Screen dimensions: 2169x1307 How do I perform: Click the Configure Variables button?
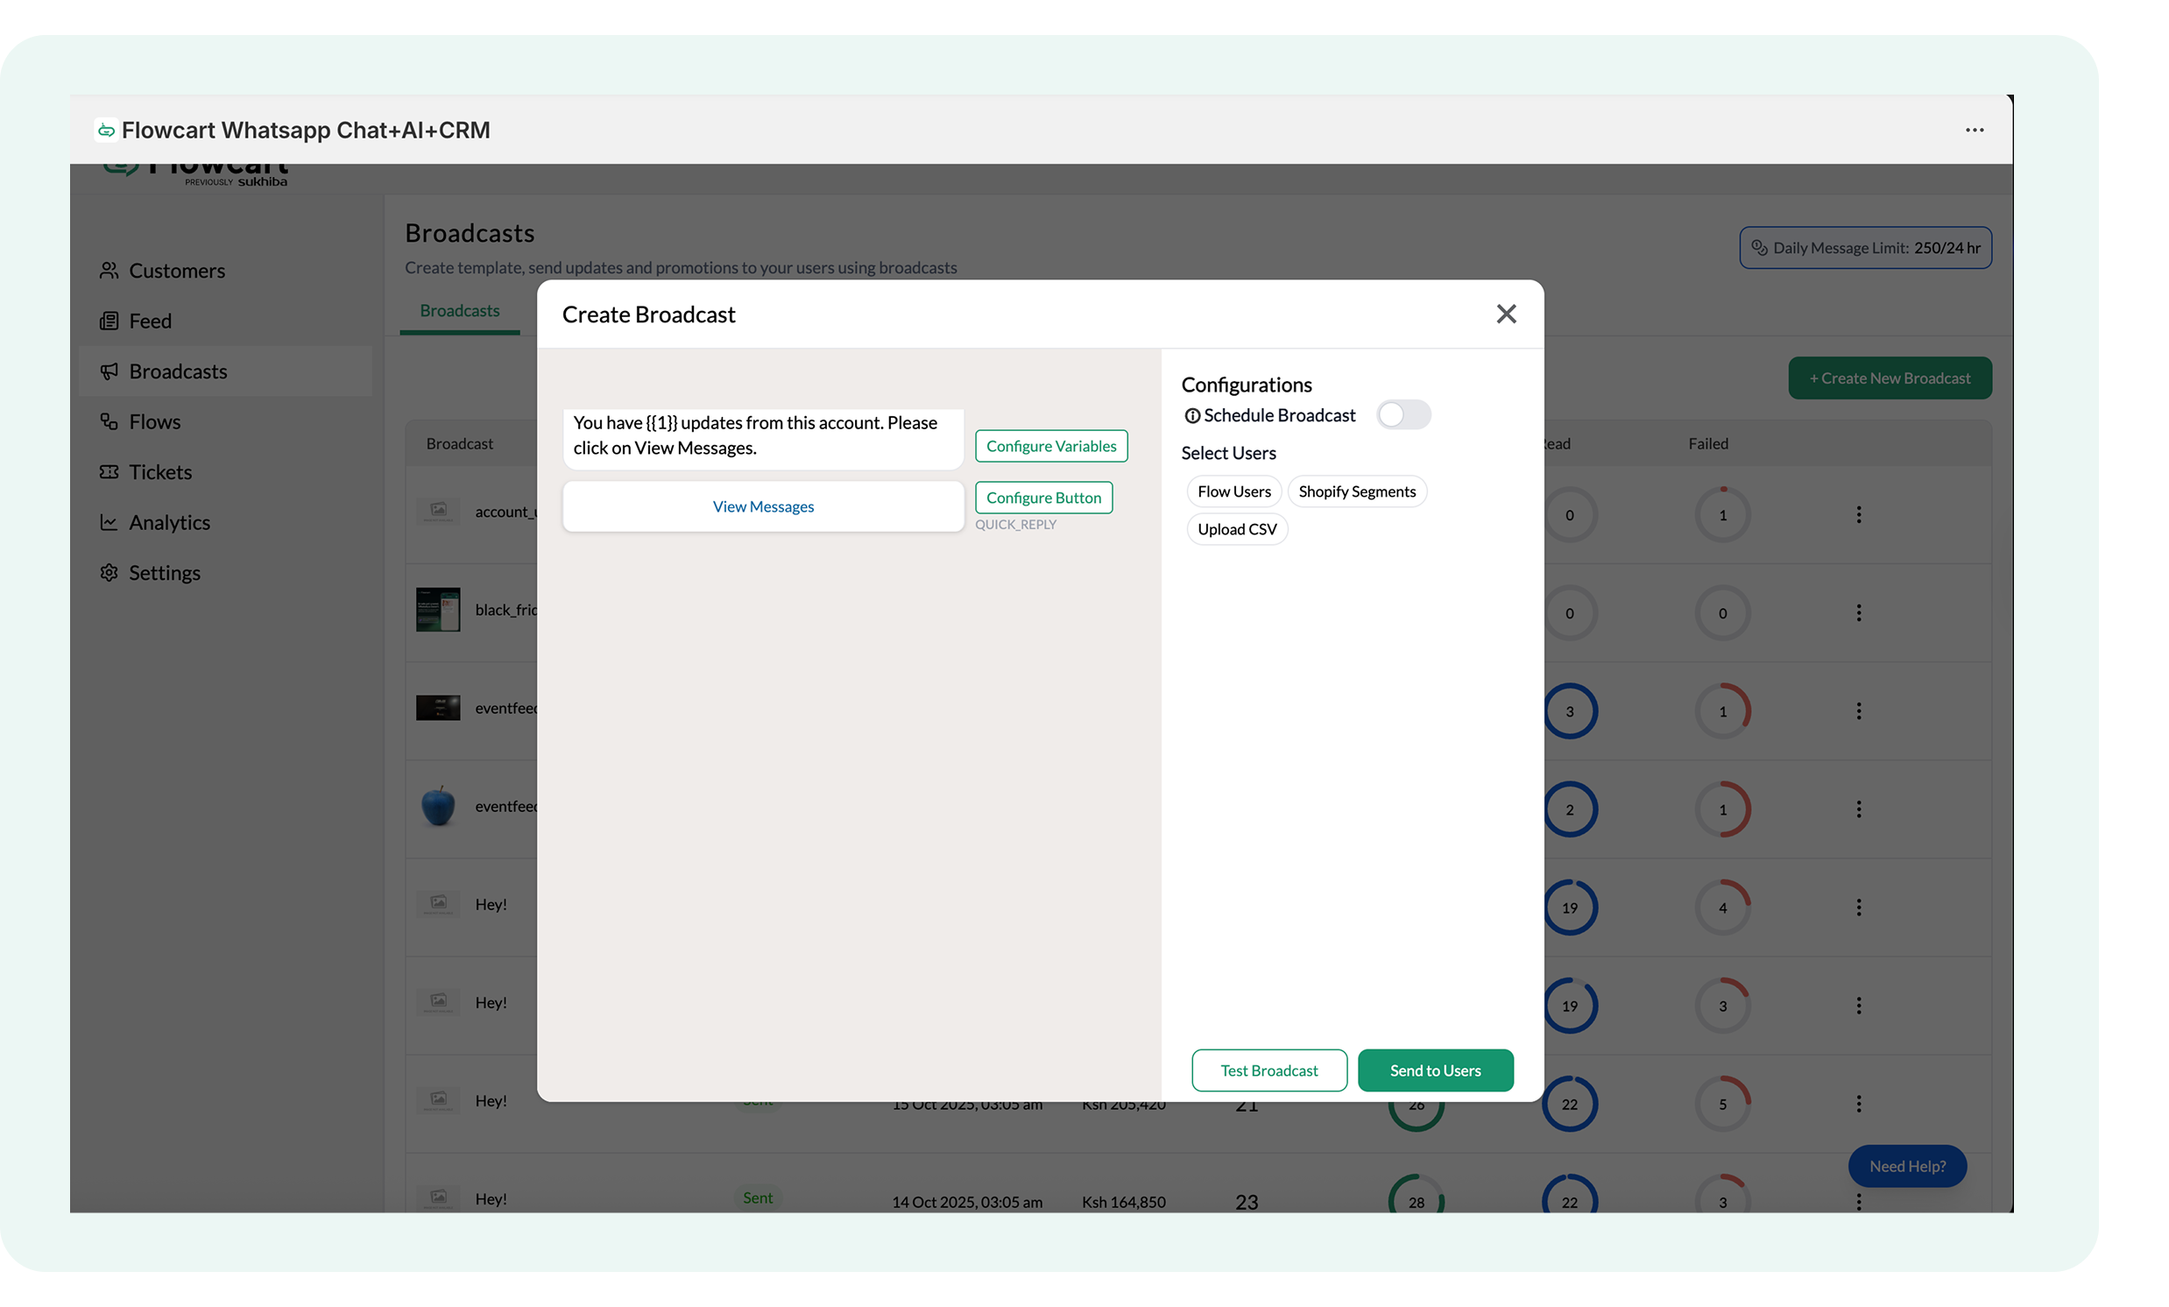tap(1050, 446)
